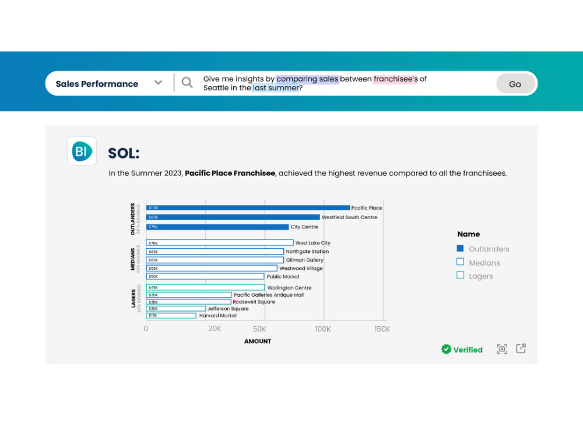The image size is (583, 437).
Task: Click the City Centre bar
Action: (x=217, y=227)
